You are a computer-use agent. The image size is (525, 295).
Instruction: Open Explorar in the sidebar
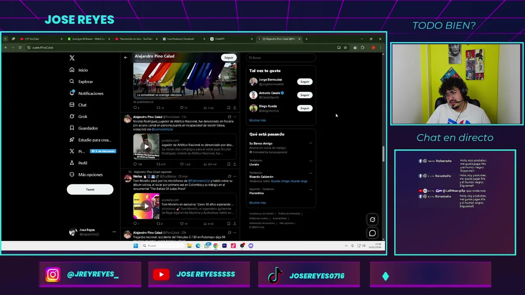click(x=81, y=82)
